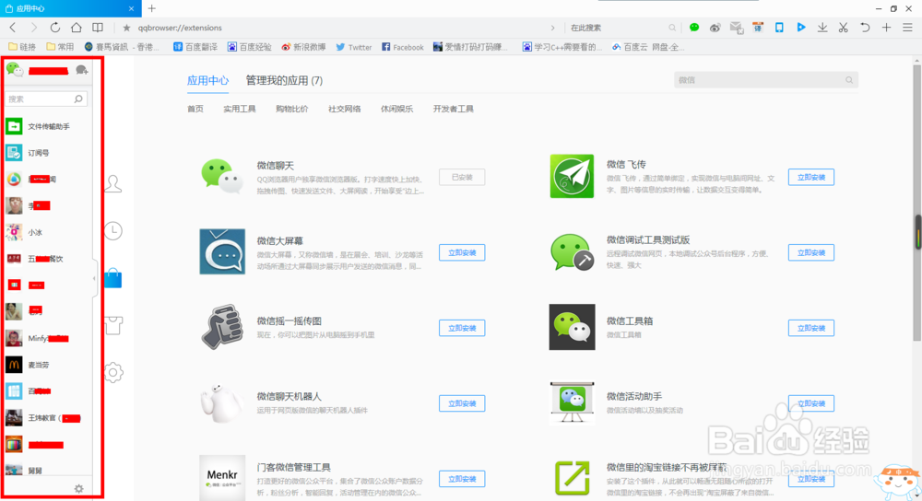Open 百度翻译 bookmark

click(x=195, y=47)
